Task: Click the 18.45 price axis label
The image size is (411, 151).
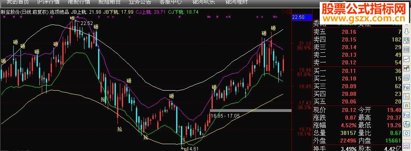Action: click(305, 87)
